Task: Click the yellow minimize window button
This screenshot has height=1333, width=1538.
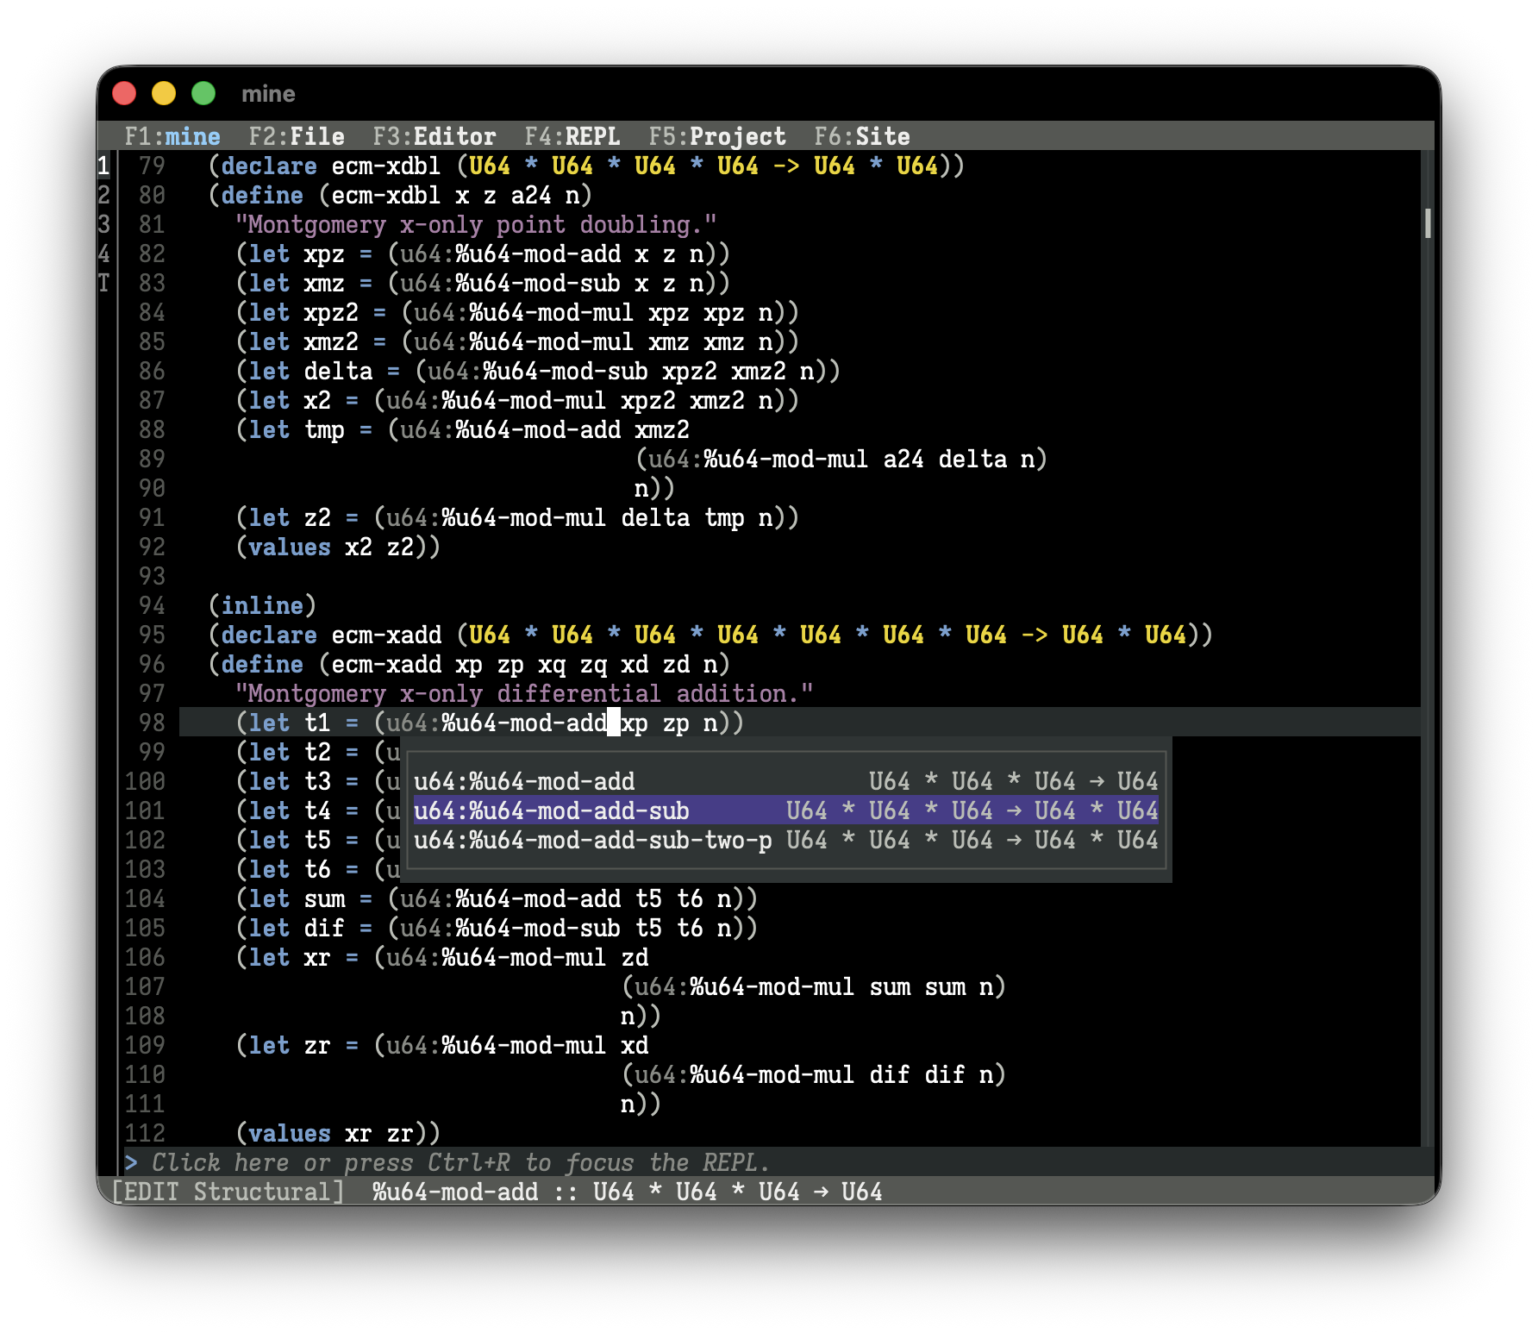Action: click(164, 93)
